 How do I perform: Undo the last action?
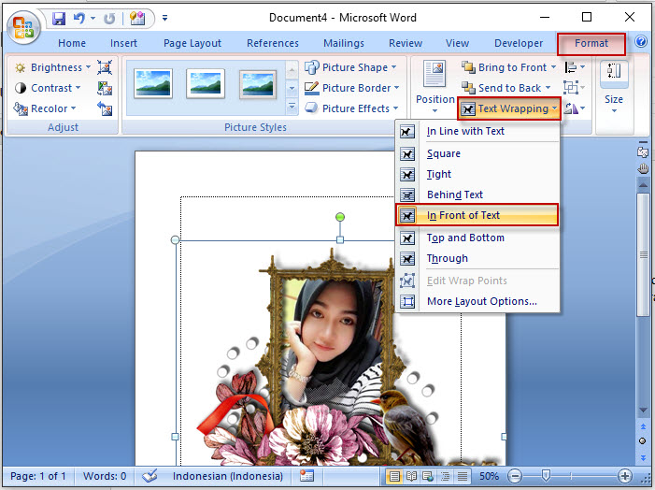pos(79,19)
